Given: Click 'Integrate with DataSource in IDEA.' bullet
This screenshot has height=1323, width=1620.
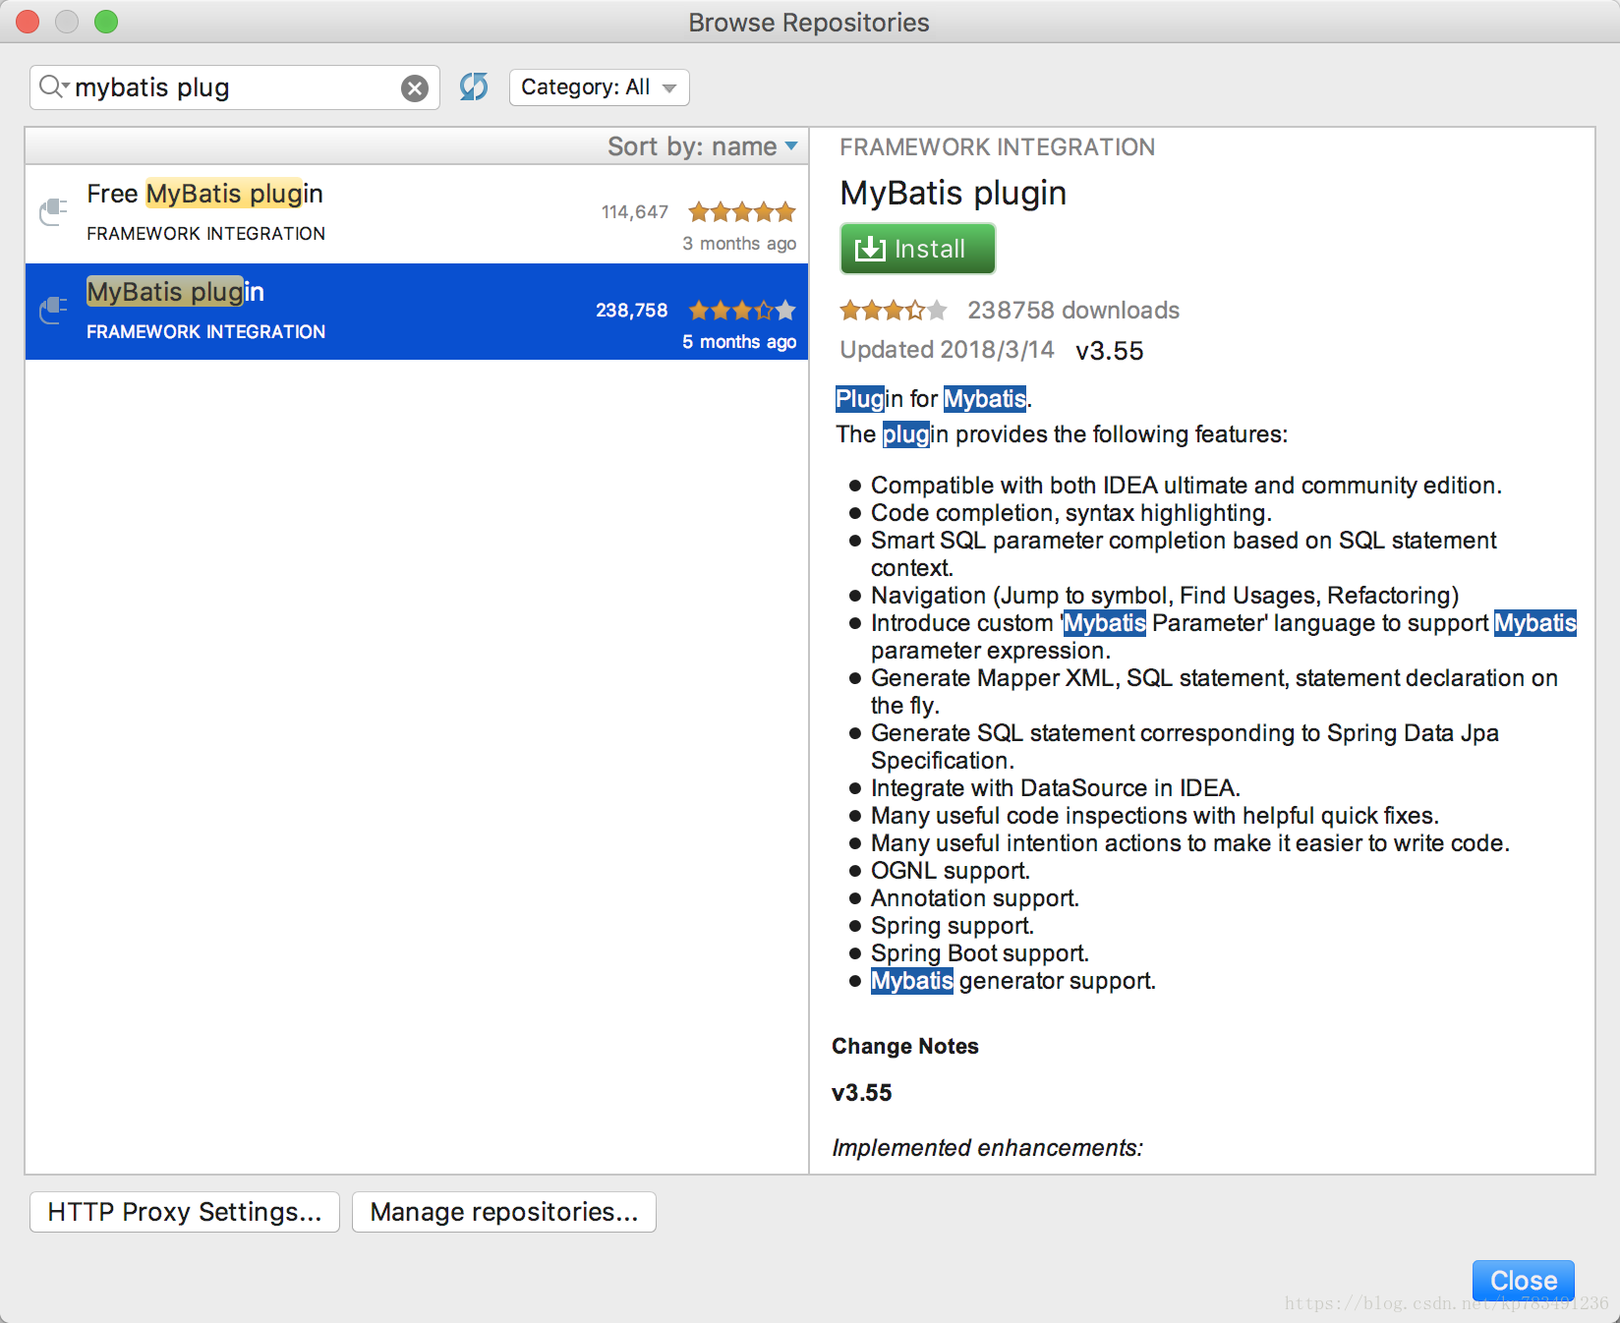Looking at the screenshot, I should coord(1056,788).
